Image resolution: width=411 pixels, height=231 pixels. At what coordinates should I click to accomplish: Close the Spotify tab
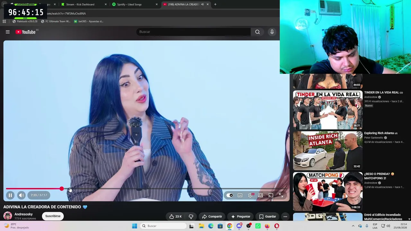point(157,4)
